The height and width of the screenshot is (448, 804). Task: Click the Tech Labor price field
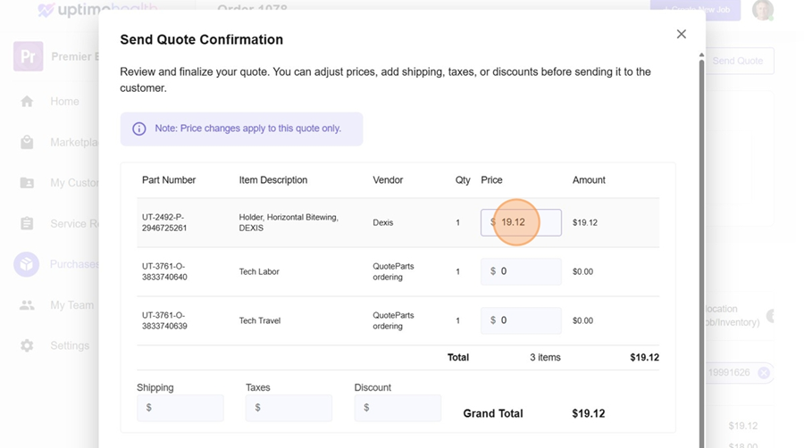coord(527,271)
